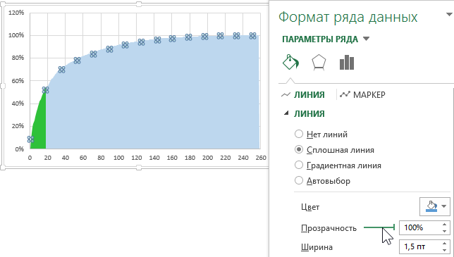Image resolution: width=454 pixels, height=257 pixels.
Task: Select the Градиентная линия radio button
Action: [x=298, y=165]
